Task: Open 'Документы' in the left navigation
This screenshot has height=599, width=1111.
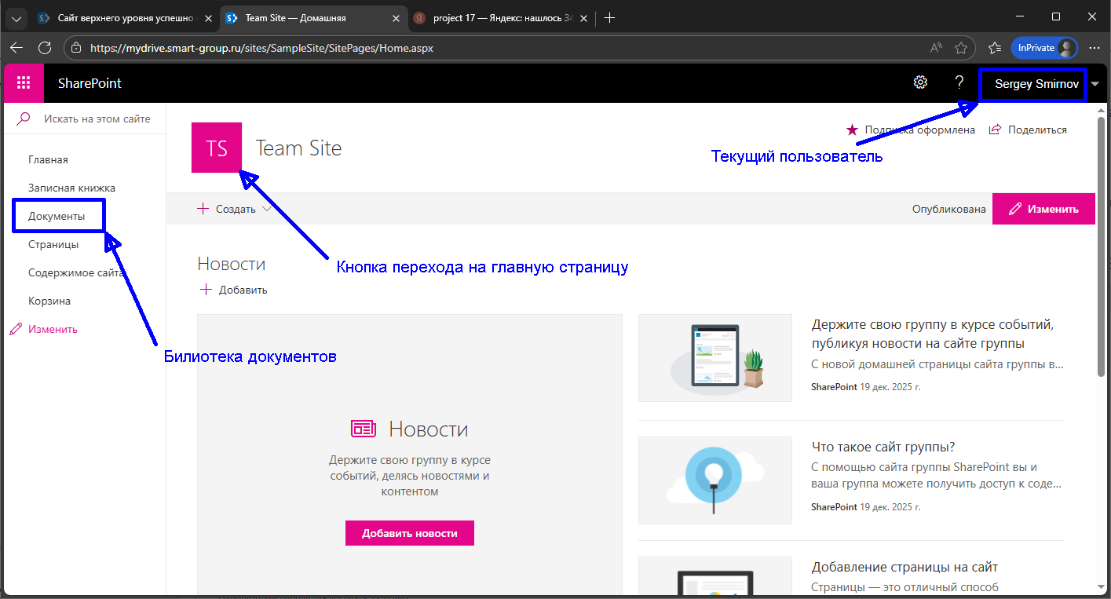Action: pyautogui.click(x=57, y=216)
